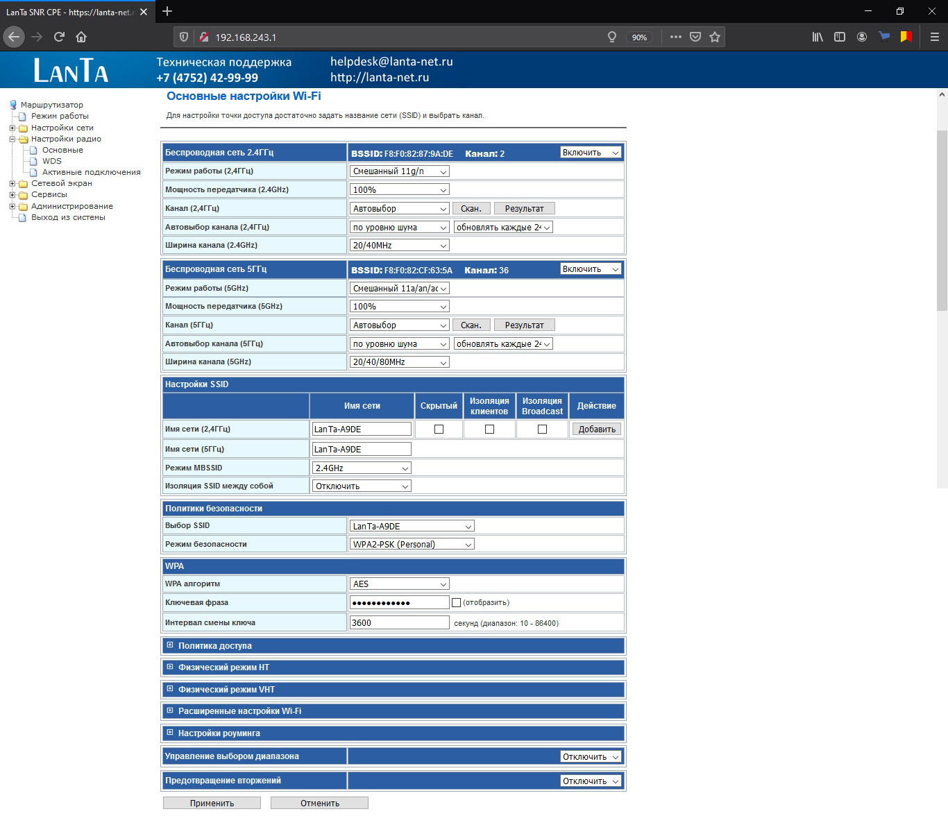The height and width of the screenshot is (825, 948).
Task: Open Режим работы 5GHz mode dropdown
Action: coord(400,288)
